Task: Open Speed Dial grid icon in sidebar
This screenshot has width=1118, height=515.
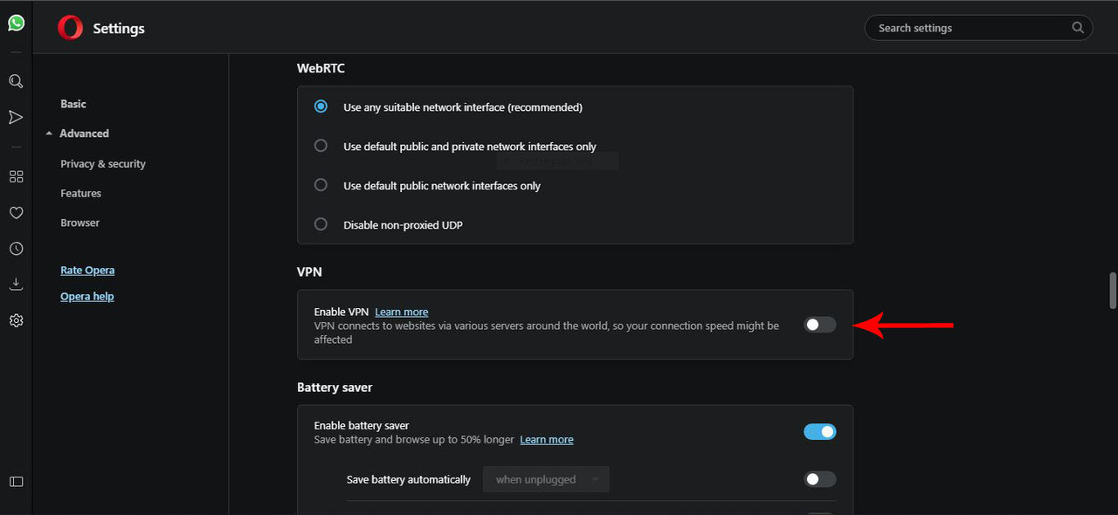Action: pos(16,176)
